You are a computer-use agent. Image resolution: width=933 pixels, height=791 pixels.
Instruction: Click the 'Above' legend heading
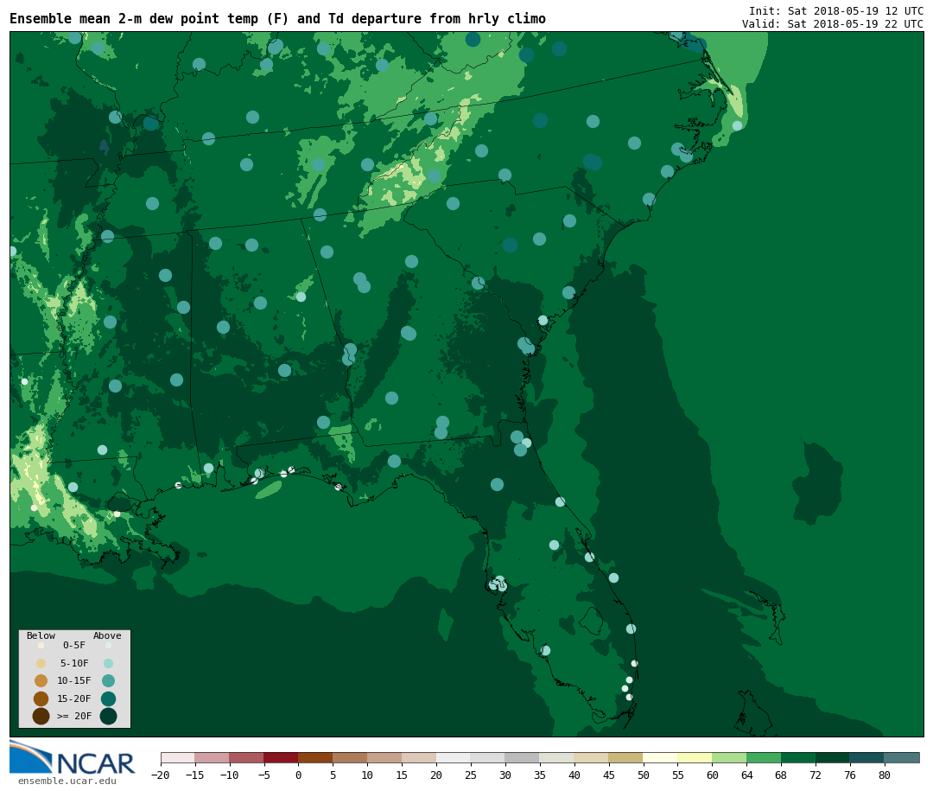[x=107, y=635]
